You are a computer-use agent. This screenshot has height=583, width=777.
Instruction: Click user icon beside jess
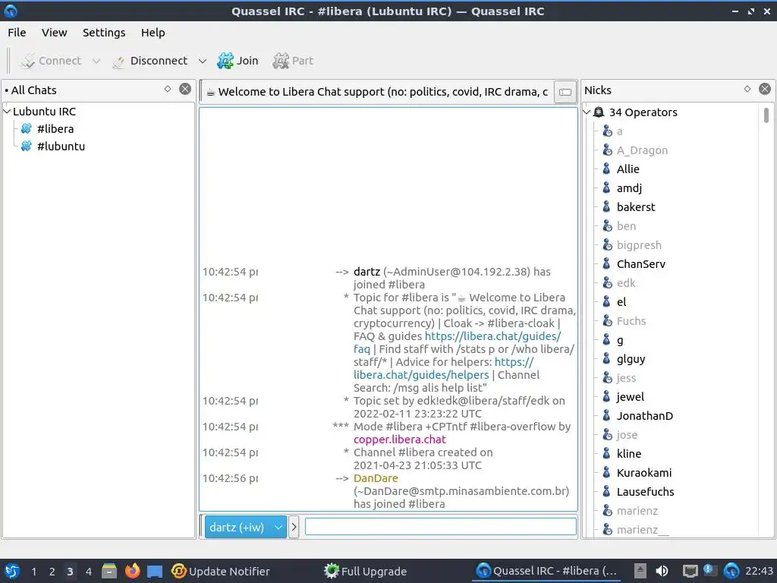pos(607,378)
